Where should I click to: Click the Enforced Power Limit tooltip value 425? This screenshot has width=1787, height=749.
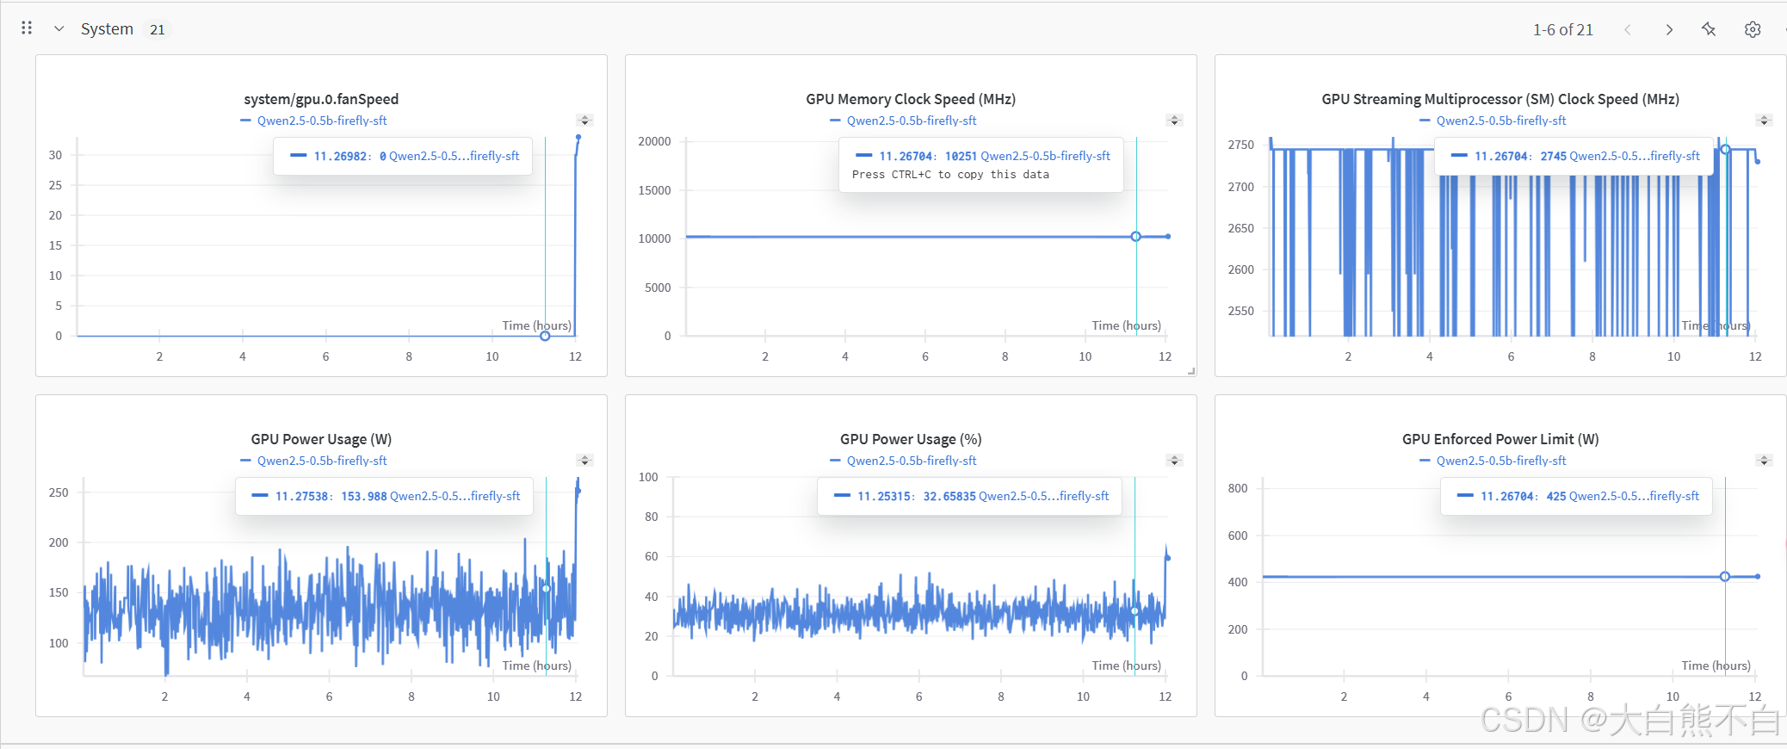1556,496
